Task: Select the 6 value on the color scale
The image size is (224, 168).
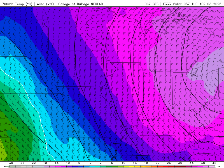Action: 112,163
